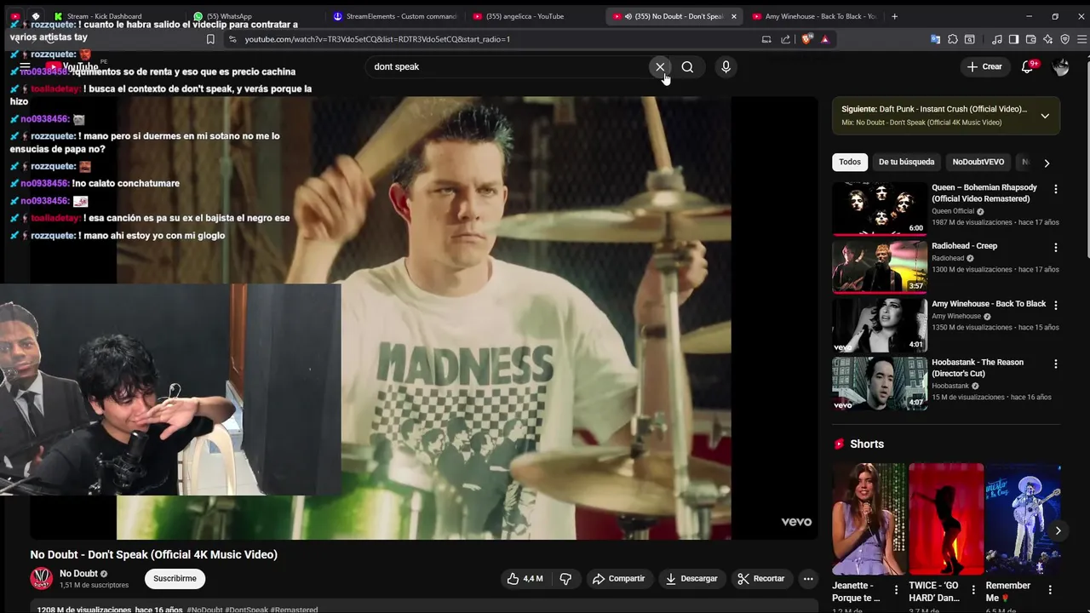
Task: Switch to the angelicca YouTube tab
Action: pyautogui.click(x=534, y=16)
